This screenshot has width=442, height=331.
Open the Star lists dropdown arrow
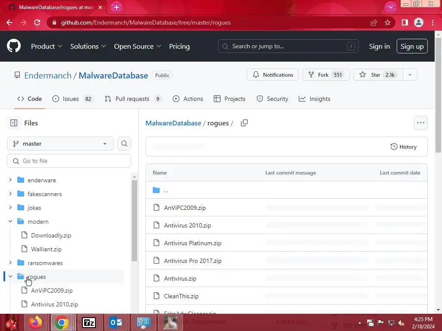[410, 75]
